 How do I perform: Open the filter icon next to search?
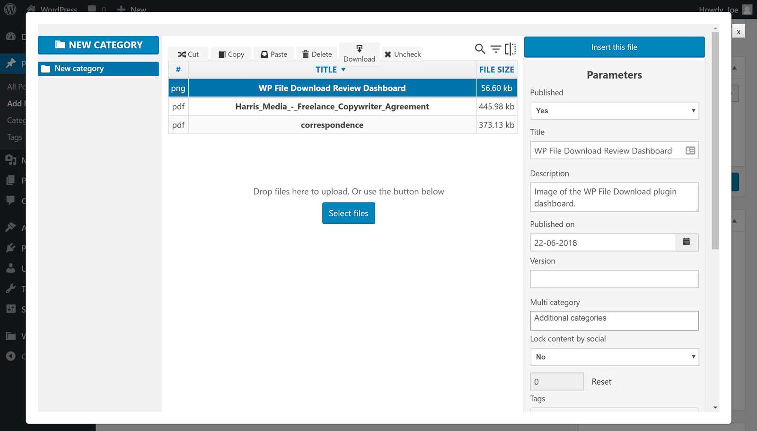click(x=495, y=49)
